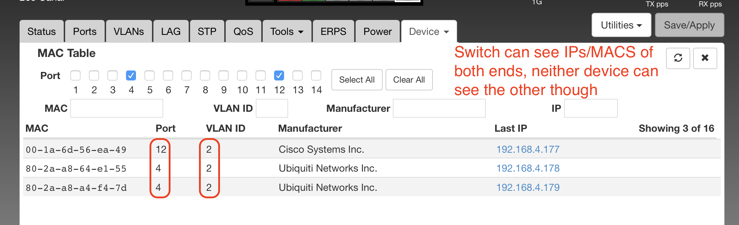Uncheck the Port 4 checkbox
739x225 pixels.
(131, 75)
